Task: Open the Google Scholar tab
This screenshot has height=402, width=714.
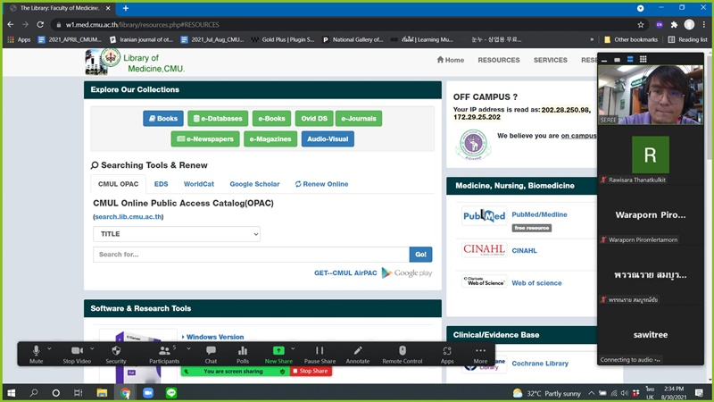Action: [x=254, y=184]
